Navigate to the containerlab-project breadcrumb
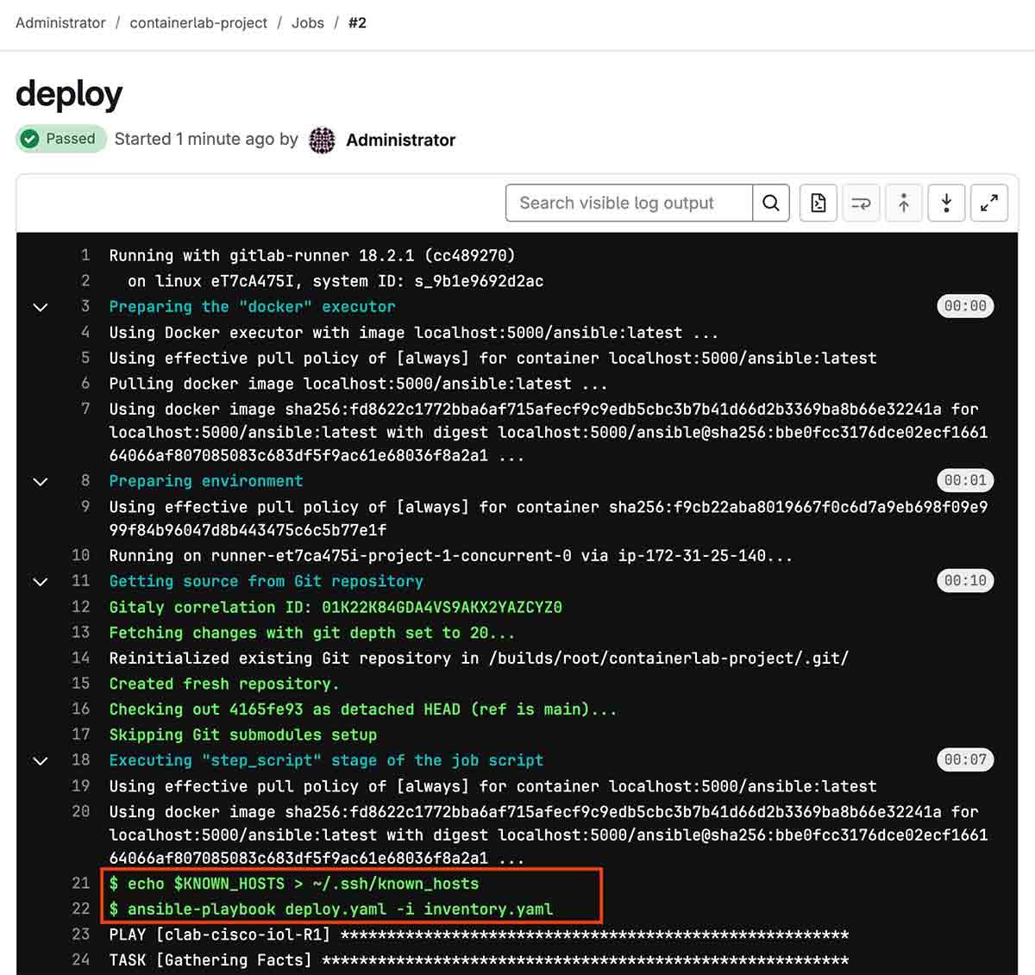 (x=198, y=22)
